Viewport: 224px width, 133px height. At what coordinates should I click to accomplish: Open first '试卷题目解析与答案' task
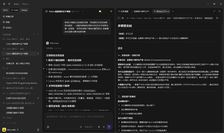point(15,108)
